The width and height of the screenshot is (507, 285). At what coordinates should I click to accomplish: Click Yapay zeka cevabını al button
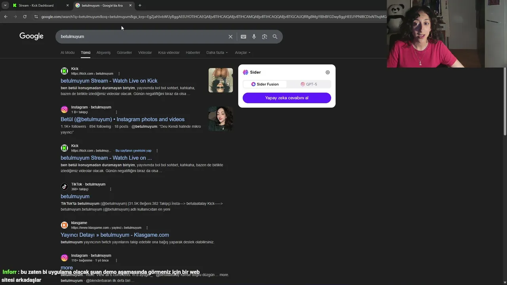(x=287, y=98)
